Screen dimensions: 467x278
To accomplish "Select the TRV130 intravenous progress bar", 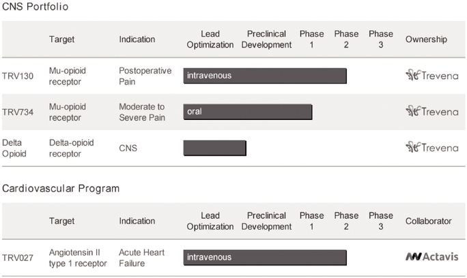I will pos(265,76).
